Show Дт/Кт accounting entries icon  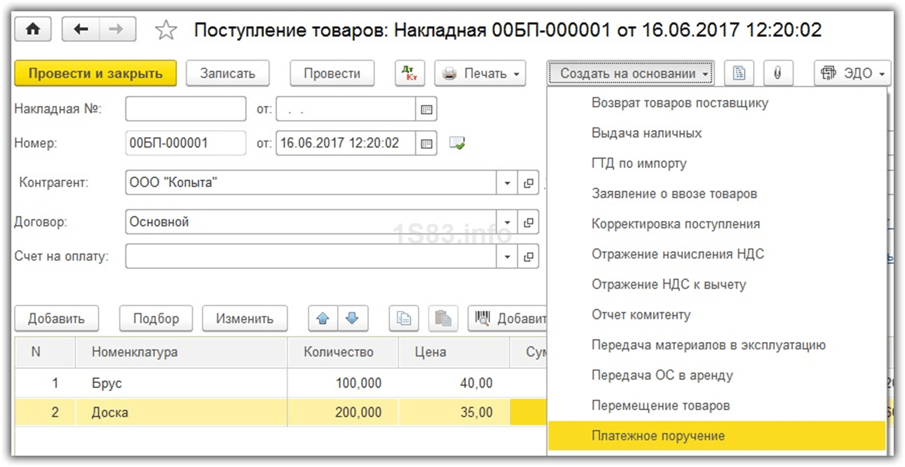coord(409,74)
